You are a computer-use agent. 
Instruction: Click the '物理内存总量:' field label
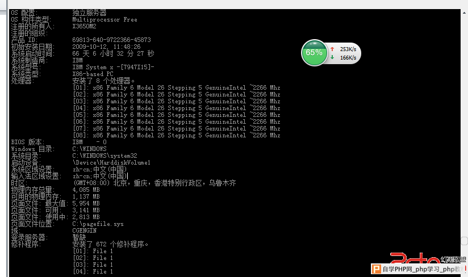pos(33,190)
